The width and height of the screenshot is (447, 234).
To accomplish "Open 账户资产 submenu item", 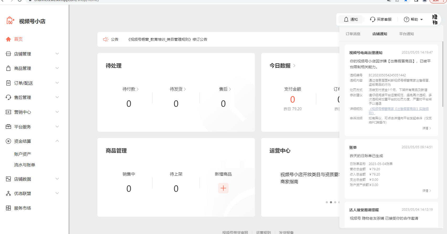I will tap(23, 154).
